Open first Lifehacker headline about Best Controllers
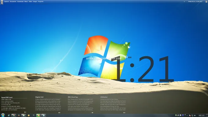This screenshot has width=208, height=117. [109, 99]
